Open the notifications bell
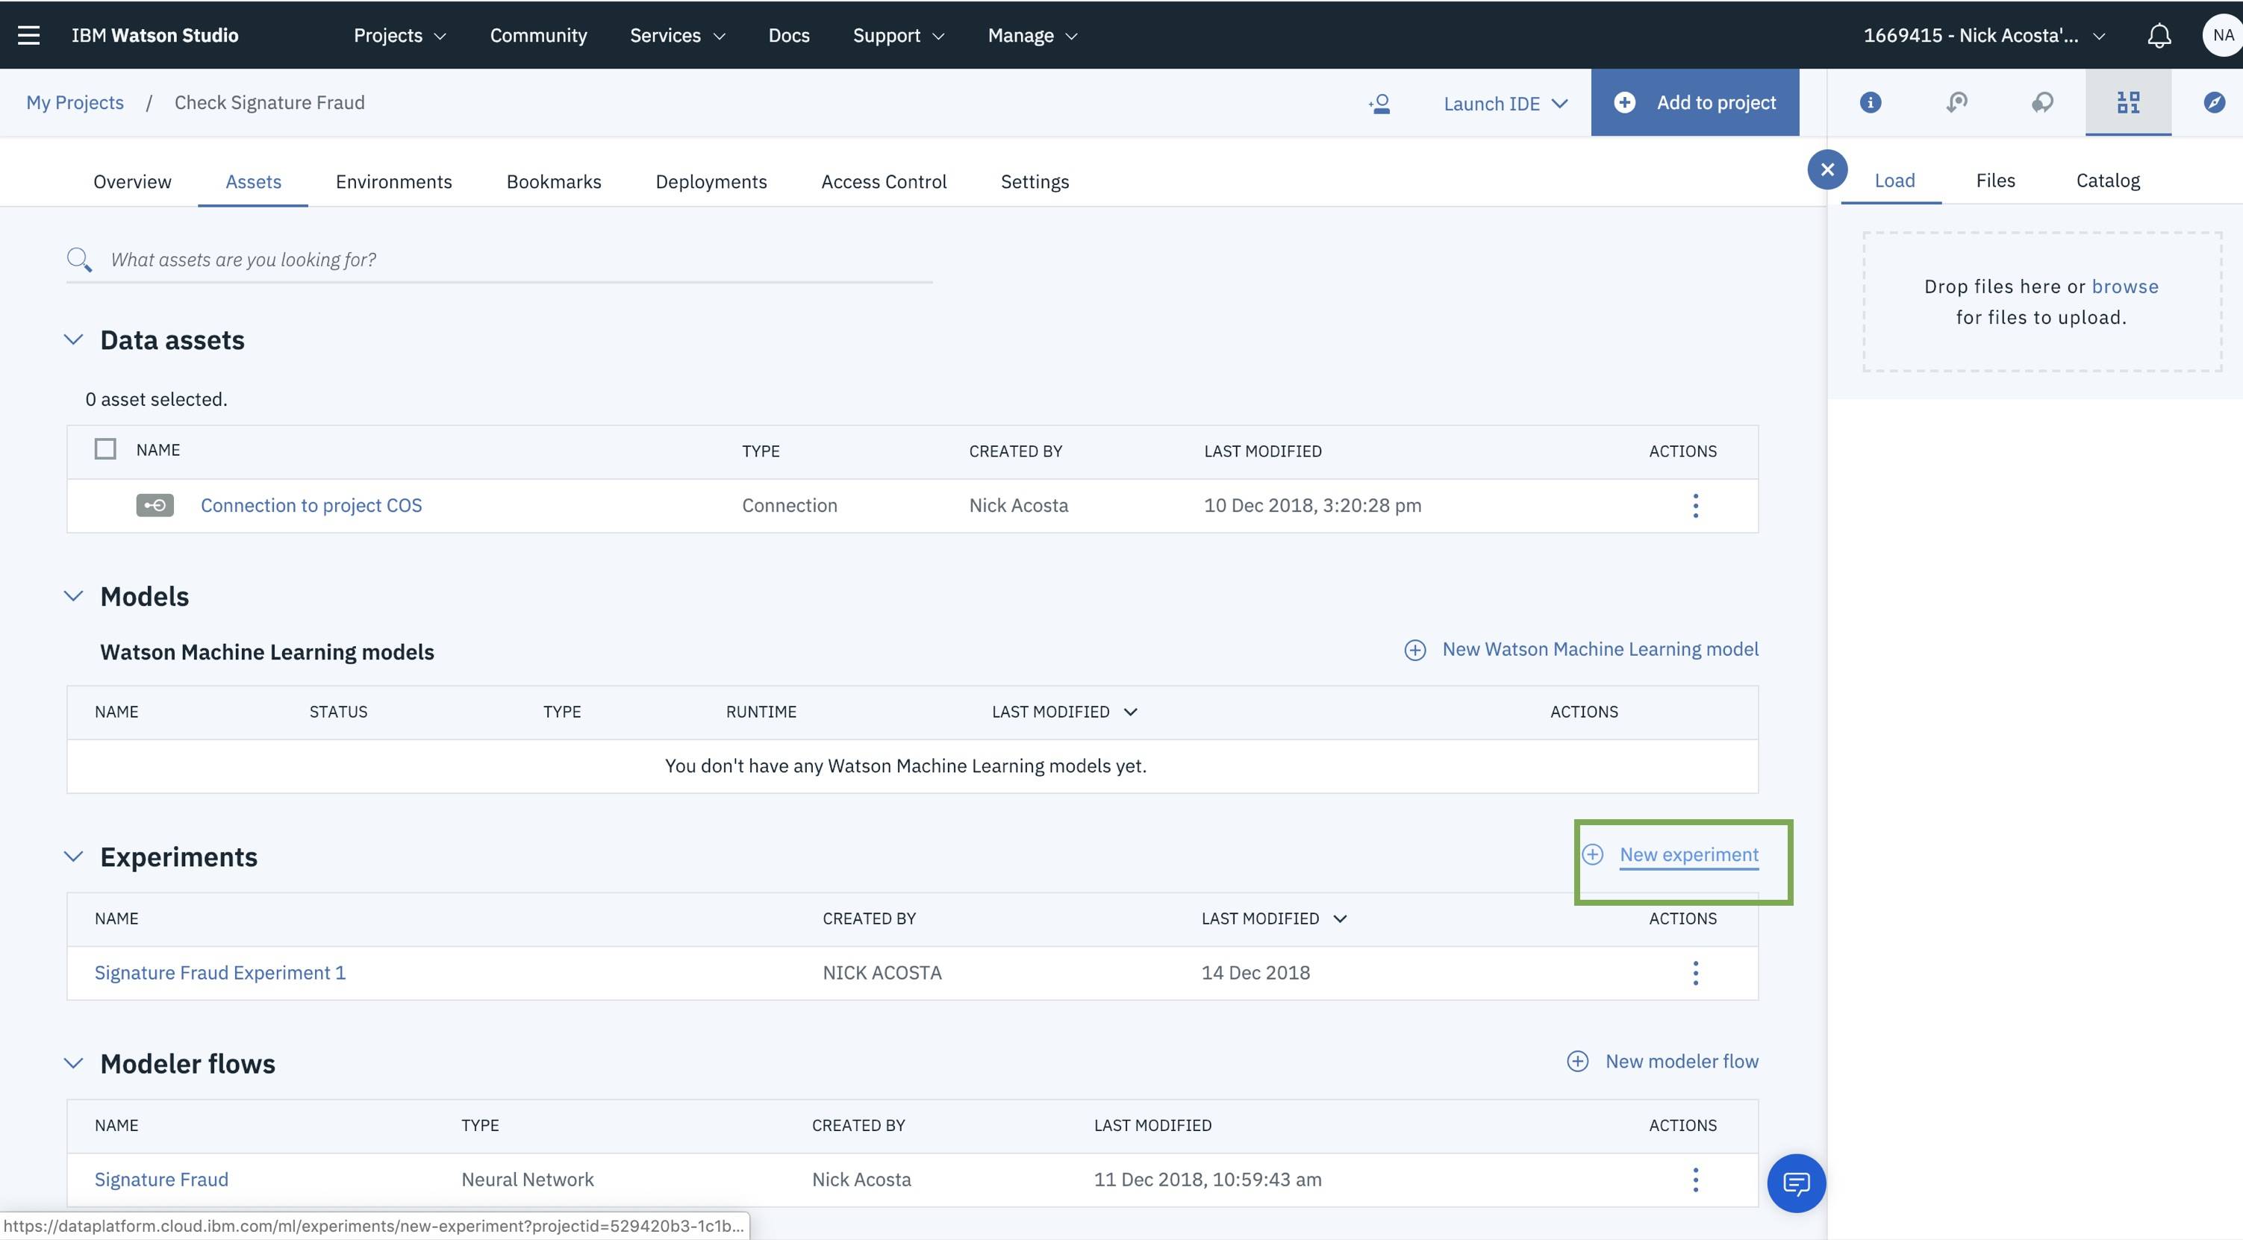Image resolution: width=2243 pixels, height=1240 pixels. click(x=2159, y=35)
